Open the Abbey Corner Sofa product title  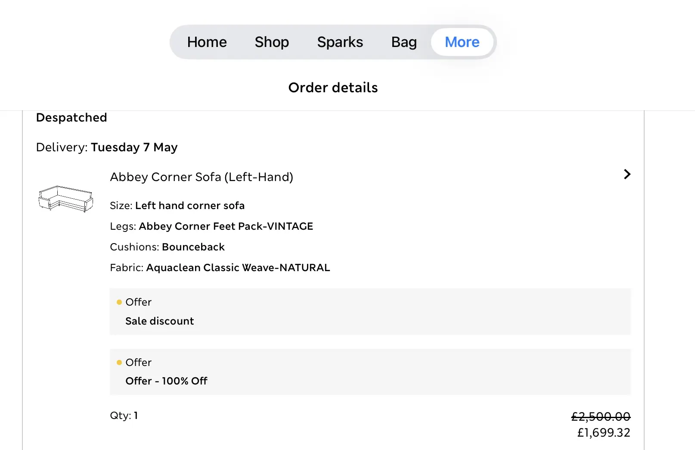click(x=202, y=177)
